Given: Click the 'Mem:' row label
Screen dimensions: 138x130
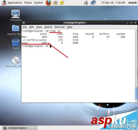Looking at the screenshot, I should coord(24,37).
